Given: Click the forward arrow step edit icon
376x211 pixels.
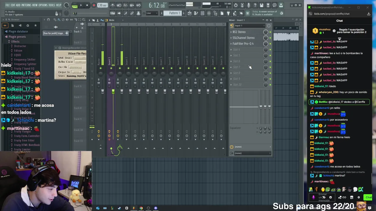Looking at the screenshot, I should coord(119,13).
